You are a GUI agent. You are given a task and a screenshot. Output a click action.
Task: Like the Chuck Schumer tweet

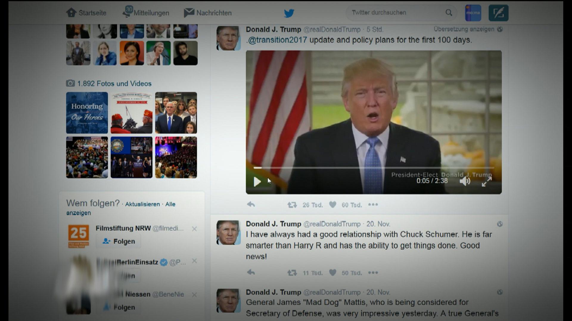pos(333,273)
